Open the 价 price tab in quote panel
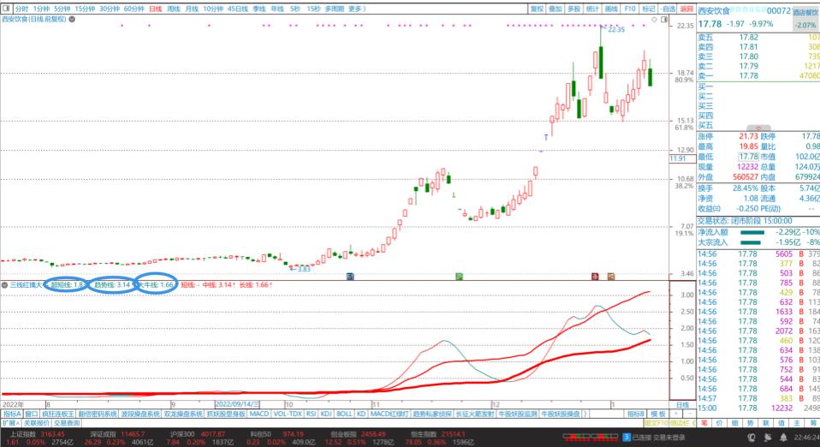 click(x=720, y=423)
